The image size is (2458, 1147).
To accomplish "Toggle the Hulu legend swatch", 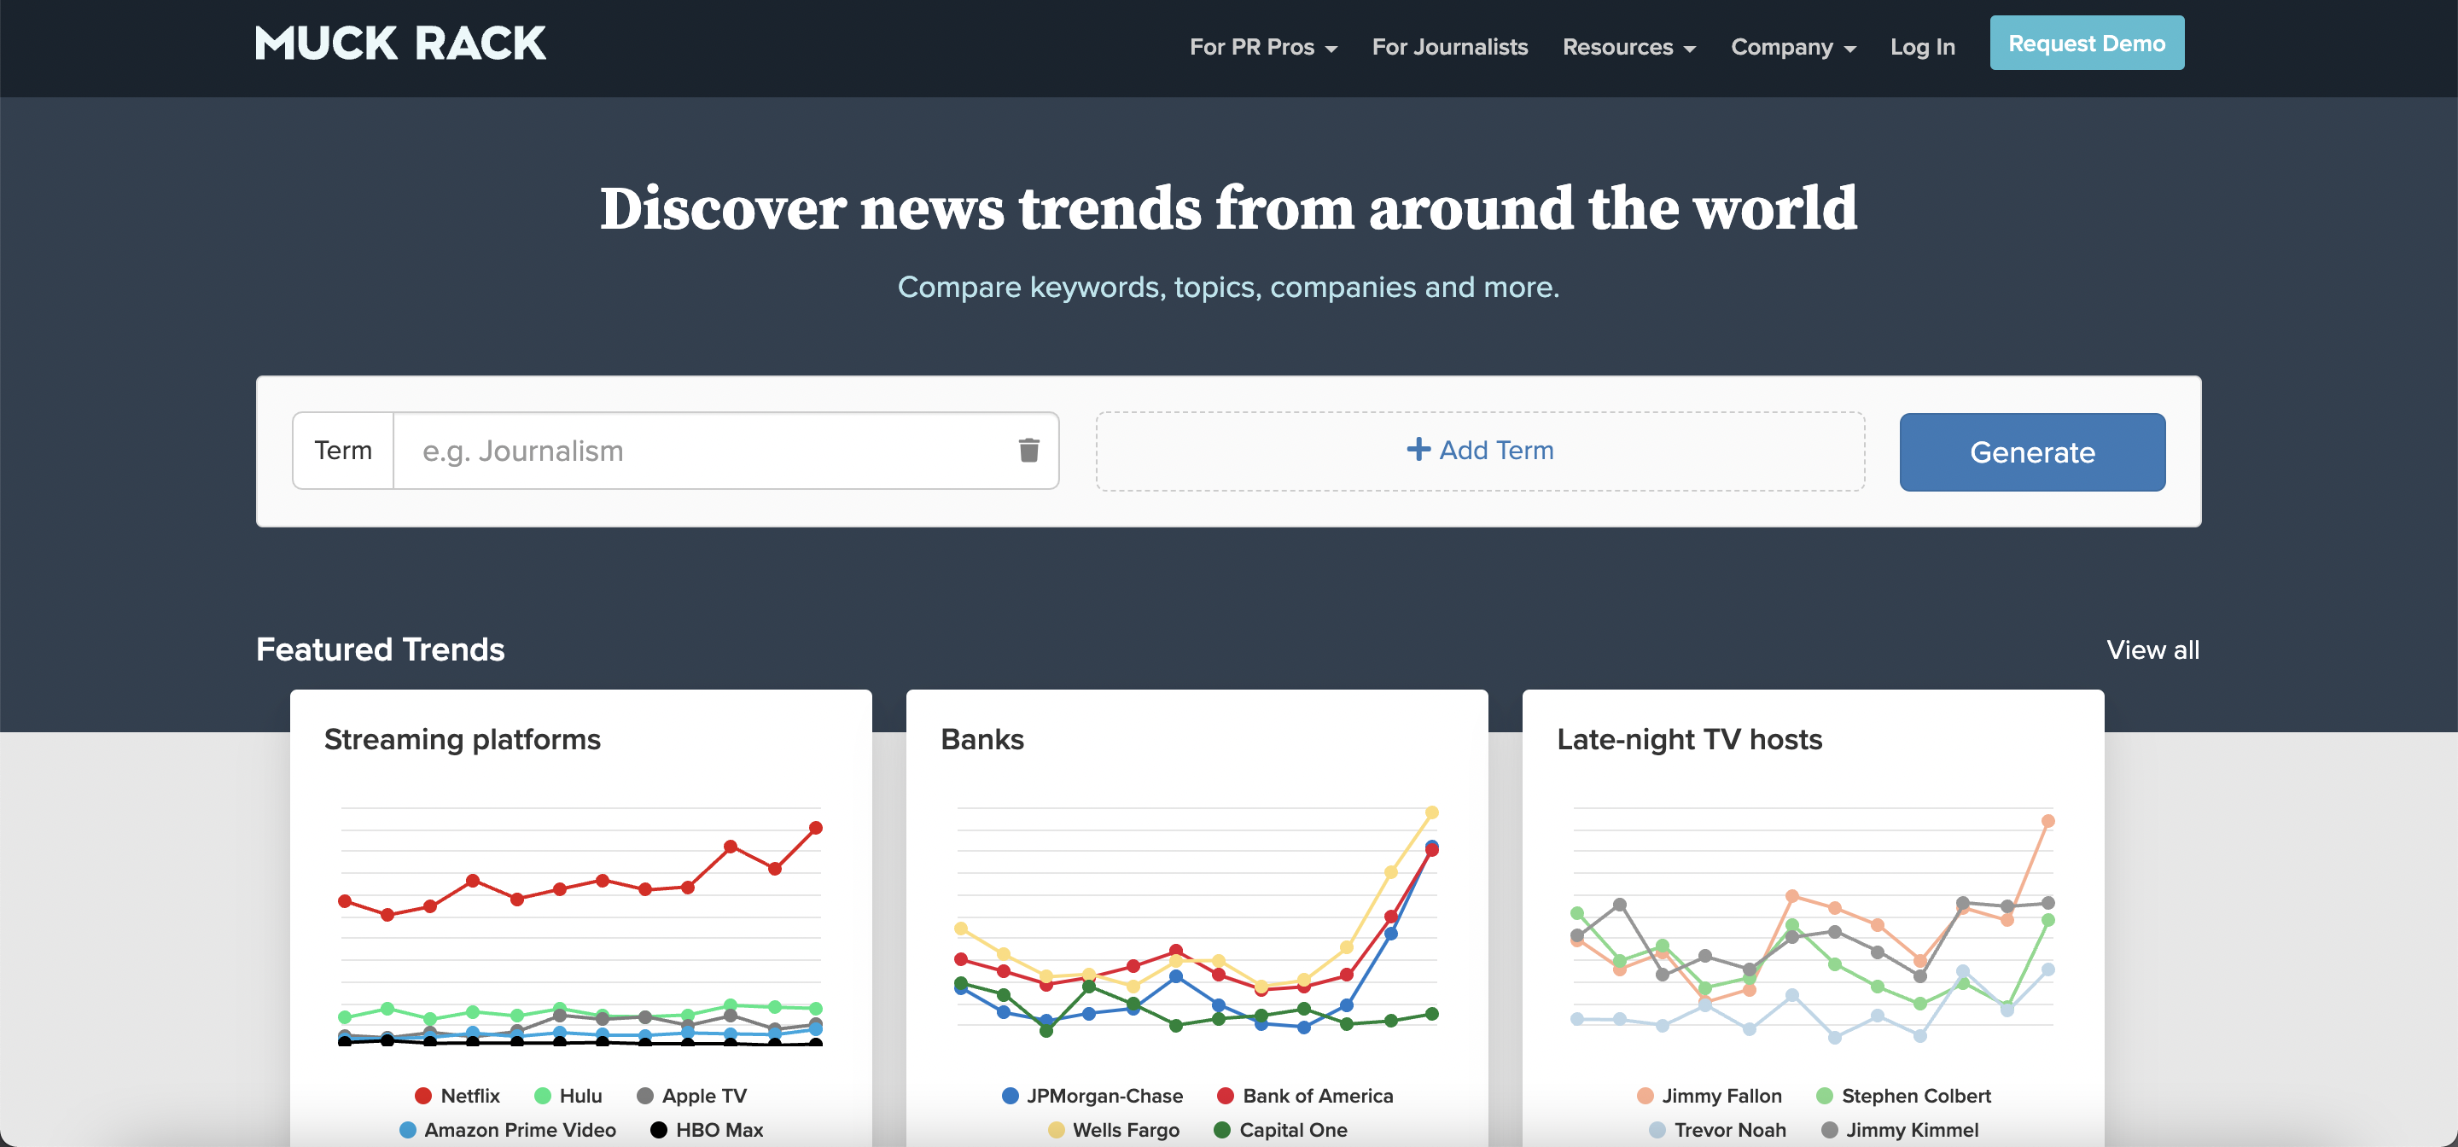I will tap(543, 1096).
